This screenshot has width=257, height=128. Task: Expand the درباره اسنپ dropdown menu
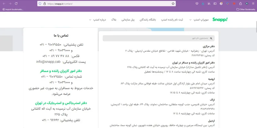pyautogui.click(x=98, y=20)
